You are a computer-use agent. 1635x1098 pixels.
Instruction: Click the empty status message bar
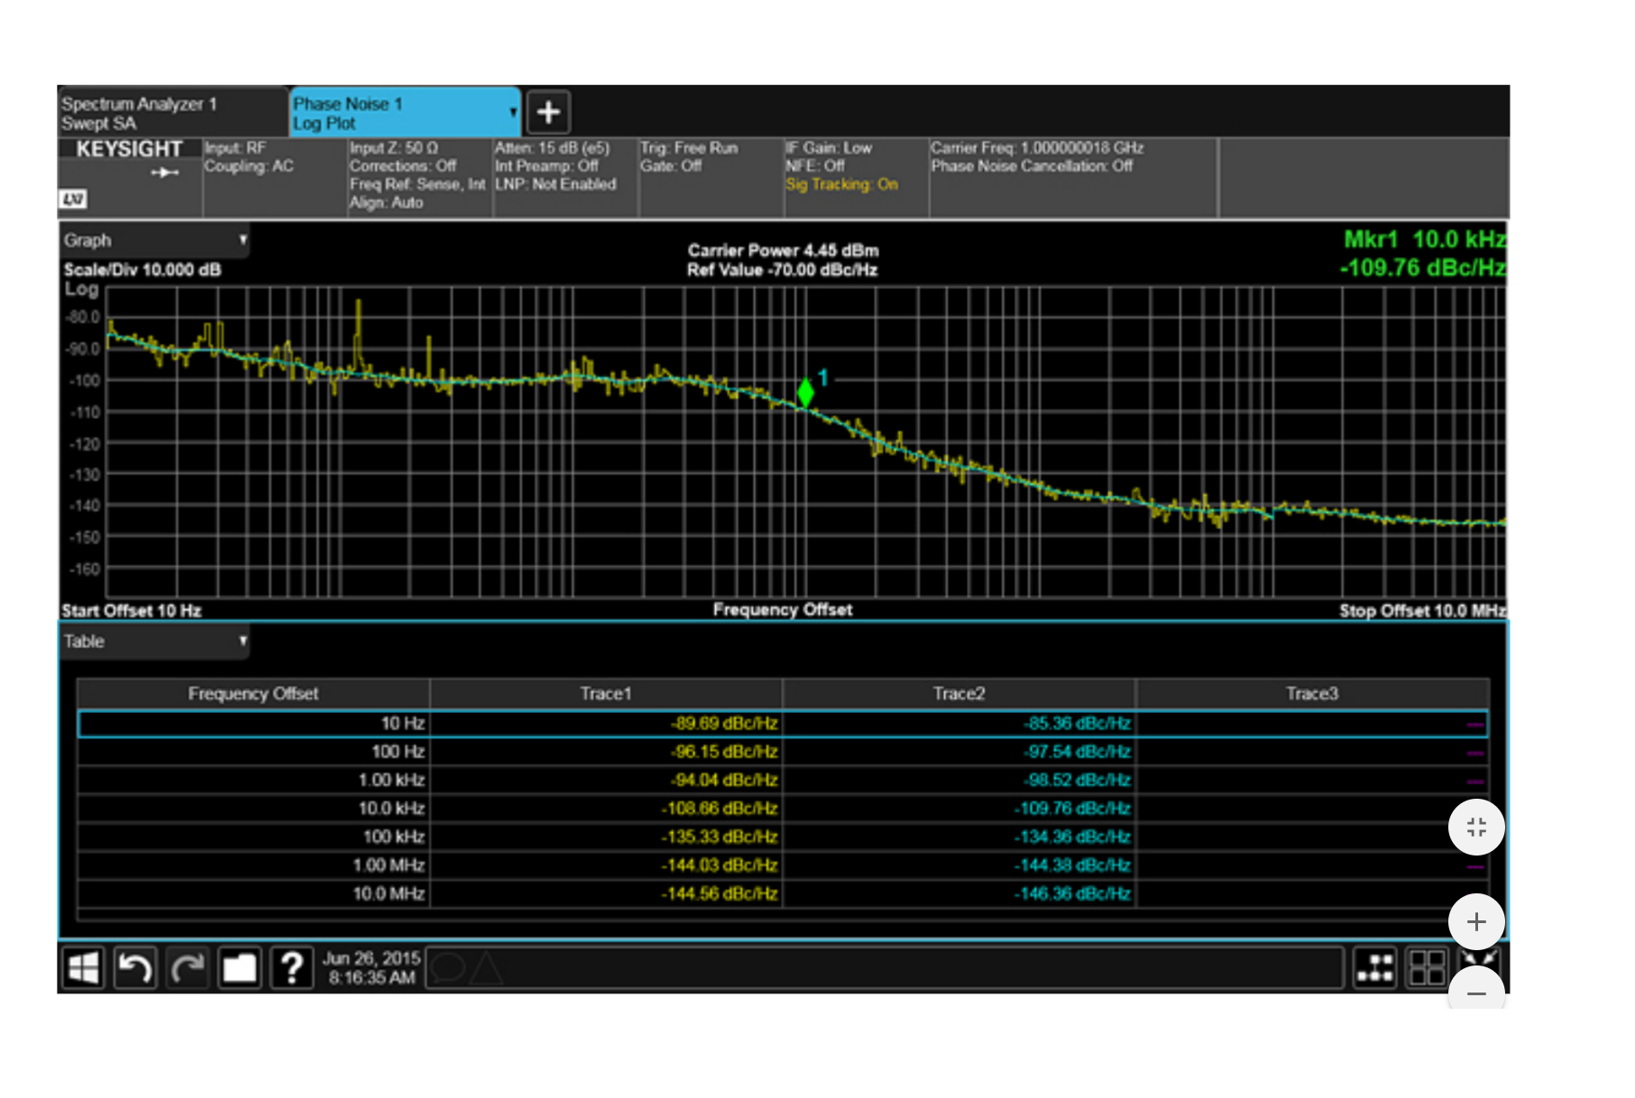[885, 969]
